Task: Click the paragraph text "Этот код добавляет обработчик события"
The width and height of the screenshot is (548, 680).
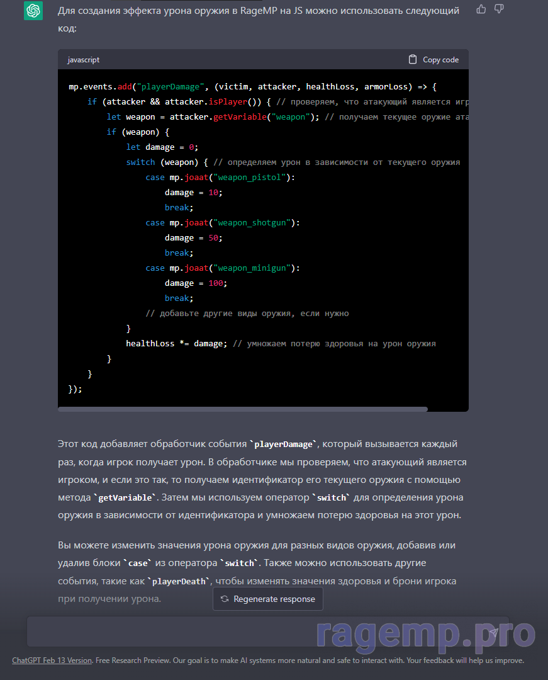Action: click(152, 444)
